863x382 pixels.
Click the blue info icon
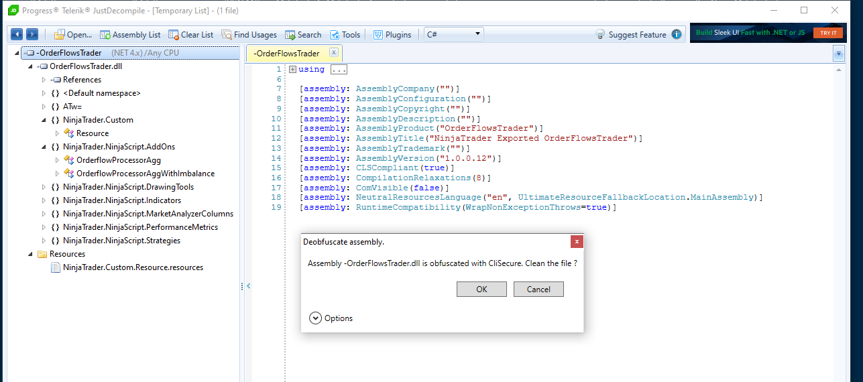(x=677, y=34)
